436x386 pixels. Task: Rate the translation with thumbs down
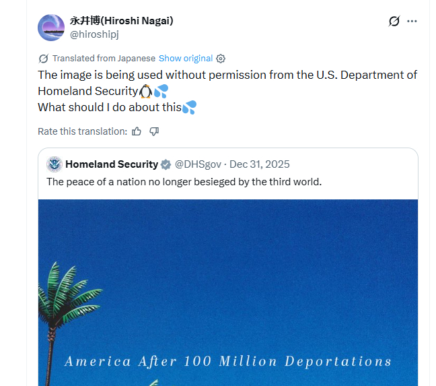click(154, 131)
